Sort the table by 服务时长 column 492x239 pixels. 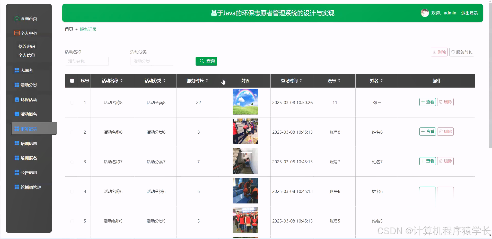[x=197, y=81]
